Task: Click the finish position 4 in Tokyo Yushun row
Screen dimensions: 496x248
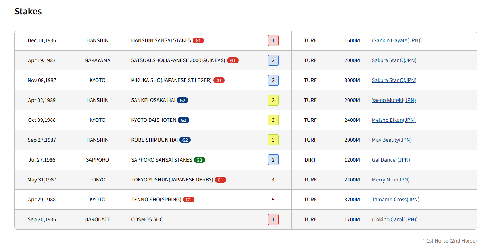Action: pos(273,180)
